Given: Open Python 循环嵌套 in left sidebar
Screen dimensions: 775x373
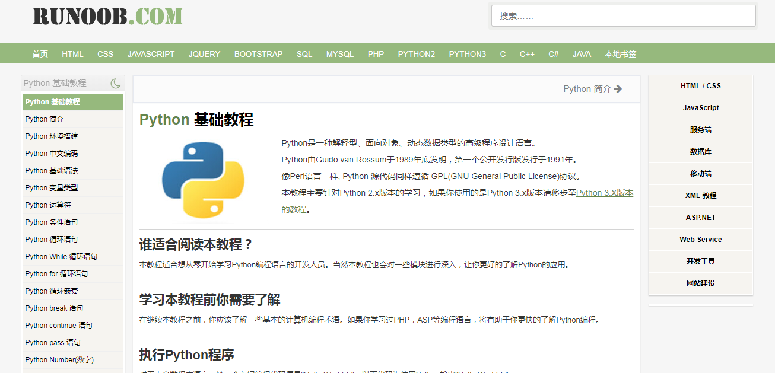Looking at the screenshot, I should (x=73, y=291).
